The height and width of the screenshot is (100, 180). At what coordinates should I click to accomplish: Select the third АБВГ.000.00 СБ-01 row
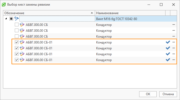[x=94, y=54]
